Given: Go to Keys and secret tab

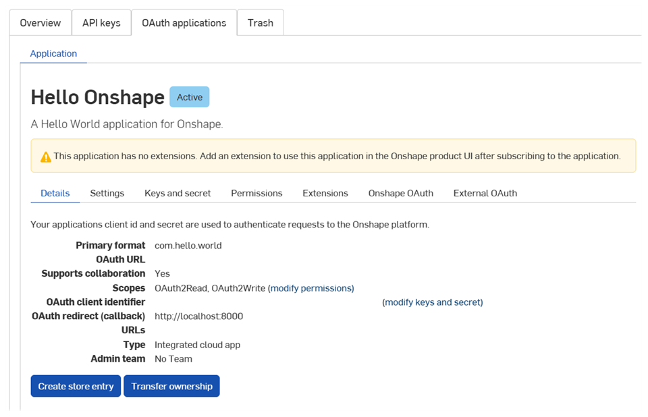Looking at the screenshot, I should (x=178, y=194).
